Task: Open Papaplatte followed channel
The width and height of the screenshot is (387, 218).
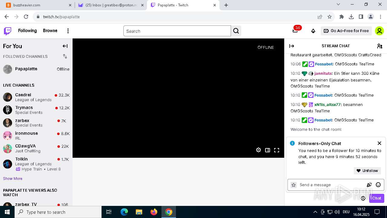Action: click(x=36, y=69)
